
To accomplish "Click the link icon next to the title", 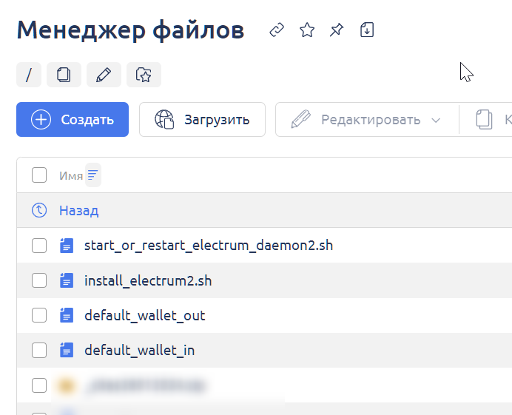I will point(277,30).
